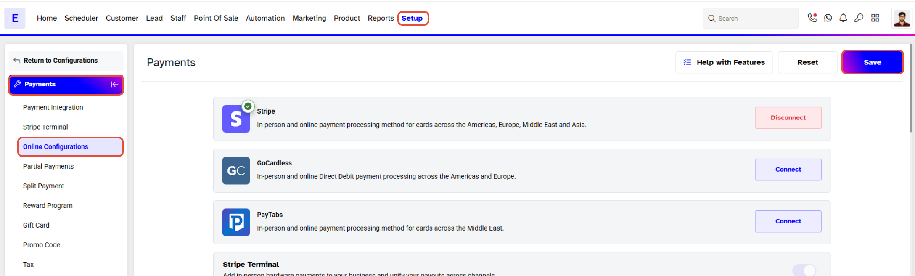Image resolution: width=915 pixels, height=276 pixels.
Task: Click the Stripe logo icon
Action: pos(236,119)
